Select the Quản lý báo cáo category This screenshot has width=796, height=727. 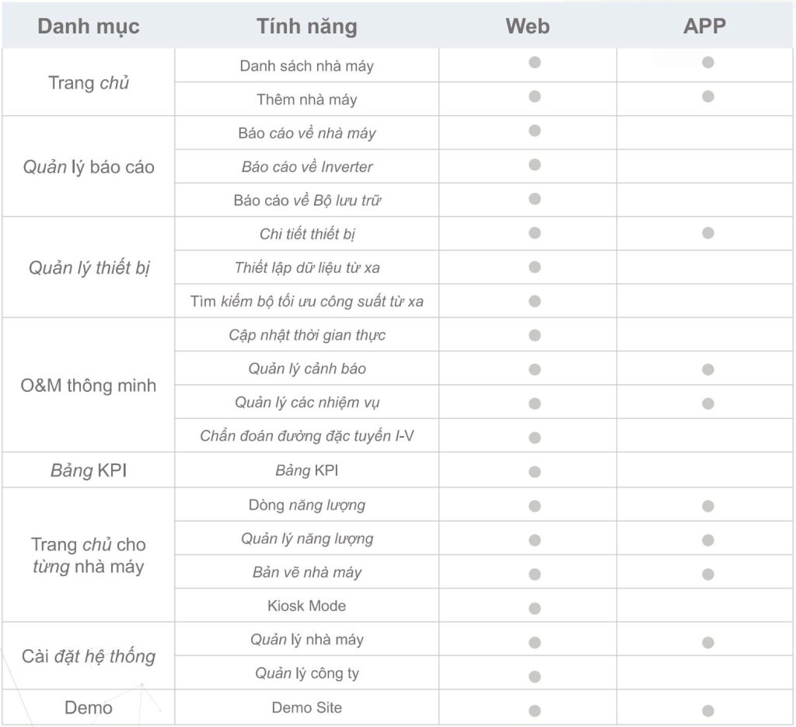89,166
